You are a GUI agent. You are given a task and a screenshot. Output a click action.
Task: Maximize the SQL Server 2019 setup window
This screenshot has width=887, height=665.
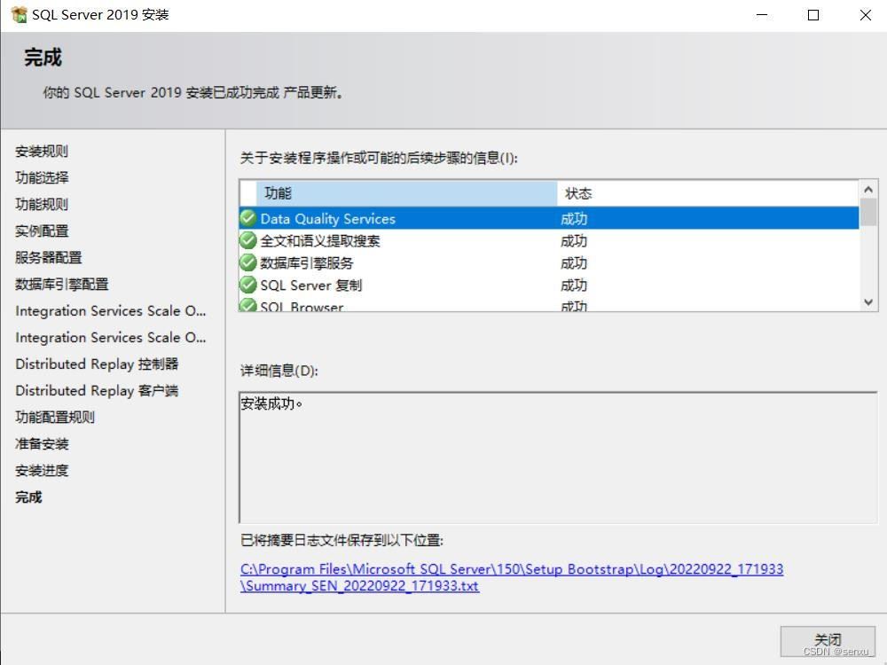pos(812,15)
